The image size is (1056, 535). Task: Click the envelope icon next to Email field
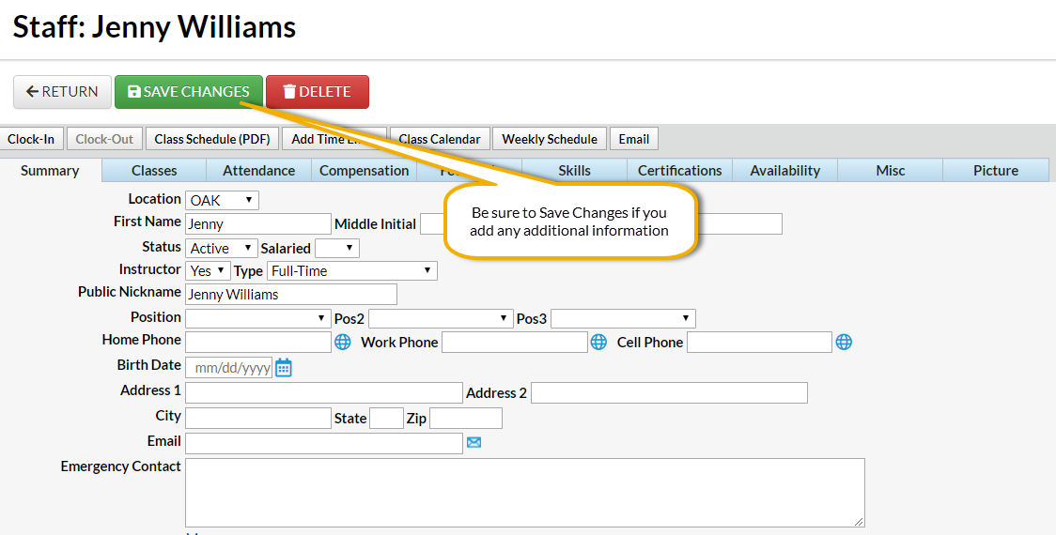[x=474, y=442]
